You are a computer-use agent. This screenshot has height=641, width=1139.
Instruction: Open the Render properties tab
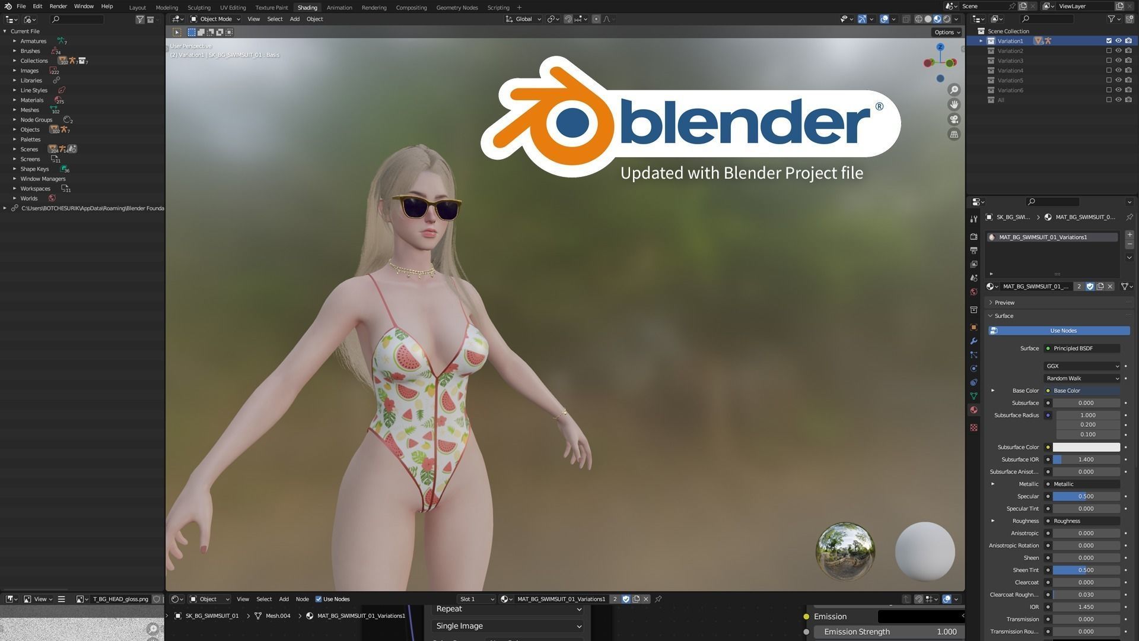click(x=973, y=236)
